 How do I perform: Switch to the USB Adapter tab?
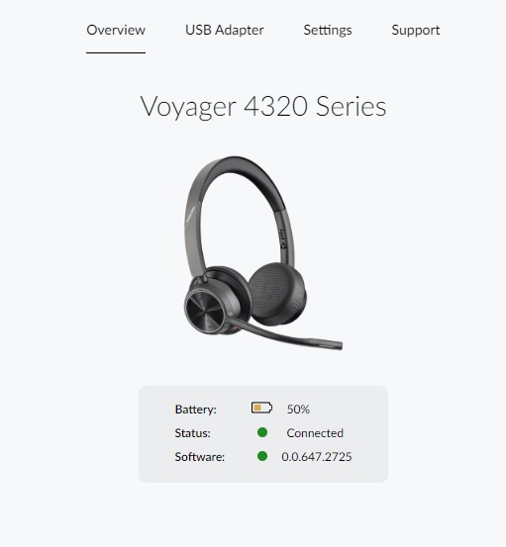[x=224, y=31]
